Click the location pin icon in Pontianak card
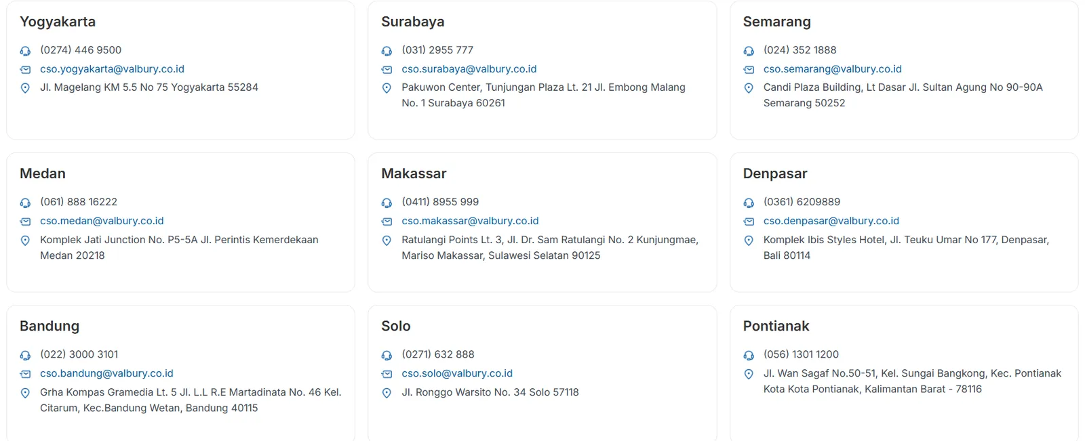The height and width of the screenshot is (441, 1085). tap(749, 374)
